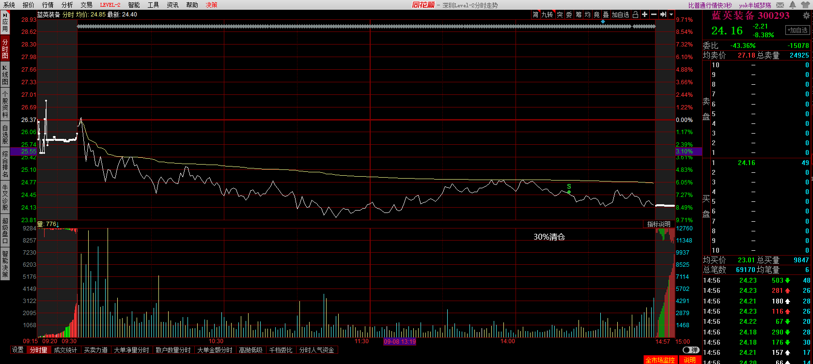Viewport: 813px width, 364px height.
Task: Open the 个股资料 sidebar tab
Action: coord(5,104)
